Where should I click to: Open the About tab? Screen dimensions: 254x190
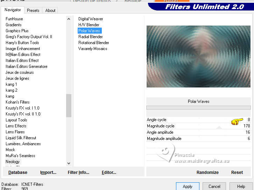[50, 10]
